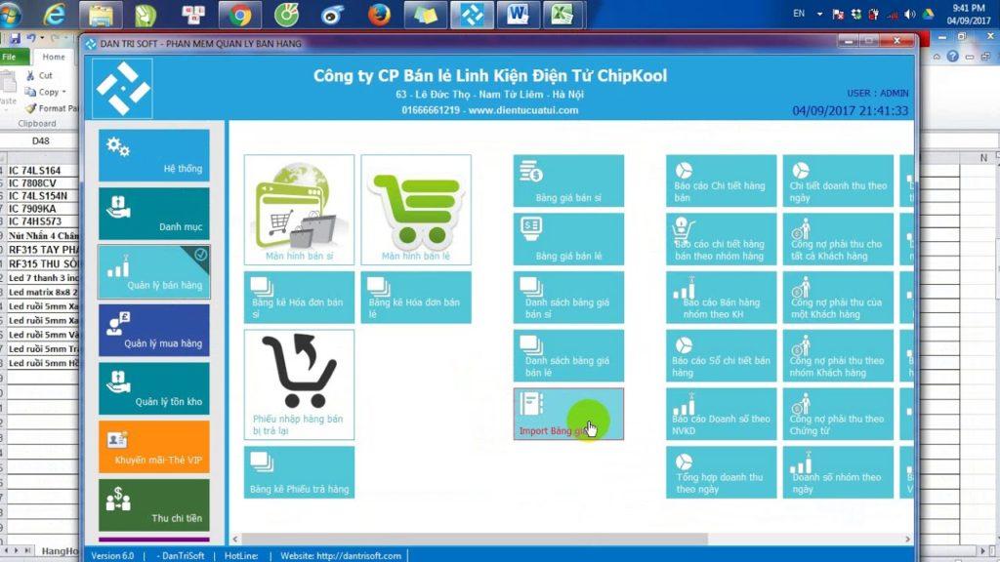Open Công nợ phải thu theo nhóm Khách hàng
1000x562 pixels.
[x=838, y=355]
